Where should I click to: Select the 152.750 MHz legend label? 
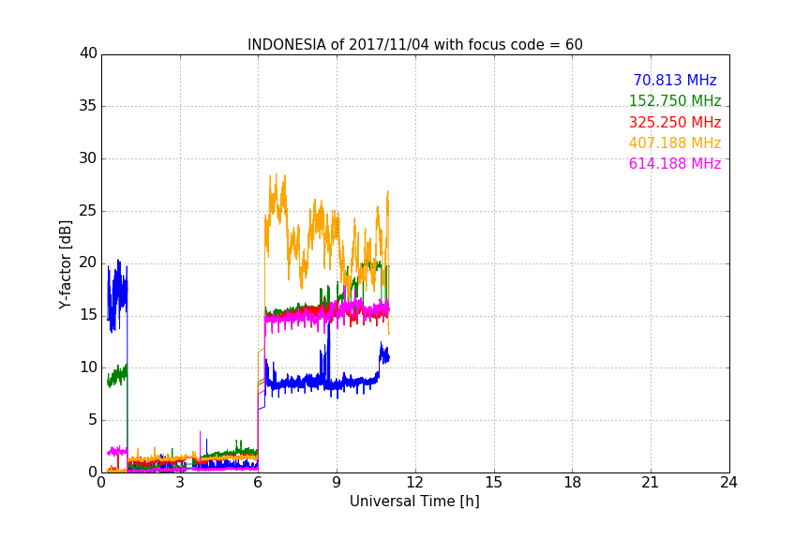click(675, 100)
